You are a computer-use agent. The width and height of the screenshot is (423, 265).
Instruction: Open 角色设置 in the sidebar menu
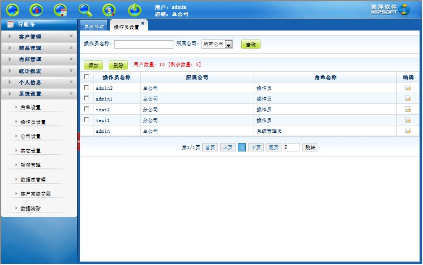[30, 107]
